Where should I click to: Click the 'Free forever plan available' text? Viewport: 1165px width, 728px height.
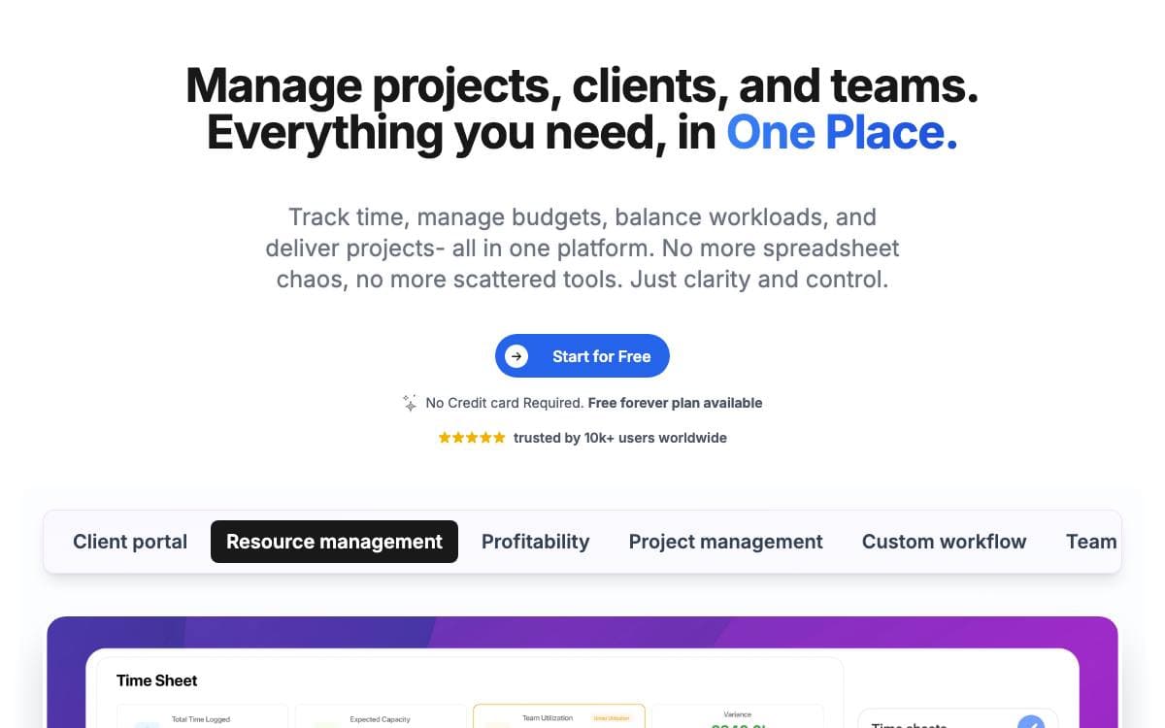676,403
